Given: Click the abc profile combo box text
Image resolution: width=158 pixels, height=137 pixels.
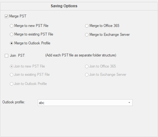Looking at the screenshot, I should pyautogui.click(x=42, y=103).
